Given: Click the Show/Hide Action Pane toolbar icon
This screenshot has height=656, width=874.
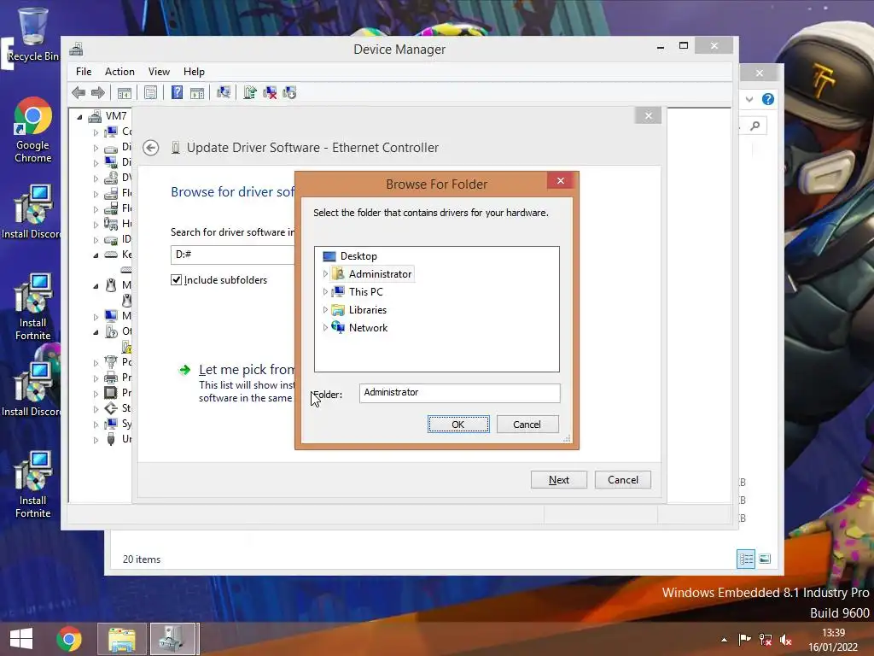Looking at the screenshot, I should pyautogui.click(x=197, y=92).
